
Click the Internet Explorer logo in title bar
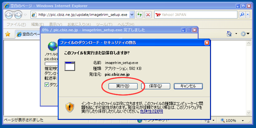pos(7,6)
